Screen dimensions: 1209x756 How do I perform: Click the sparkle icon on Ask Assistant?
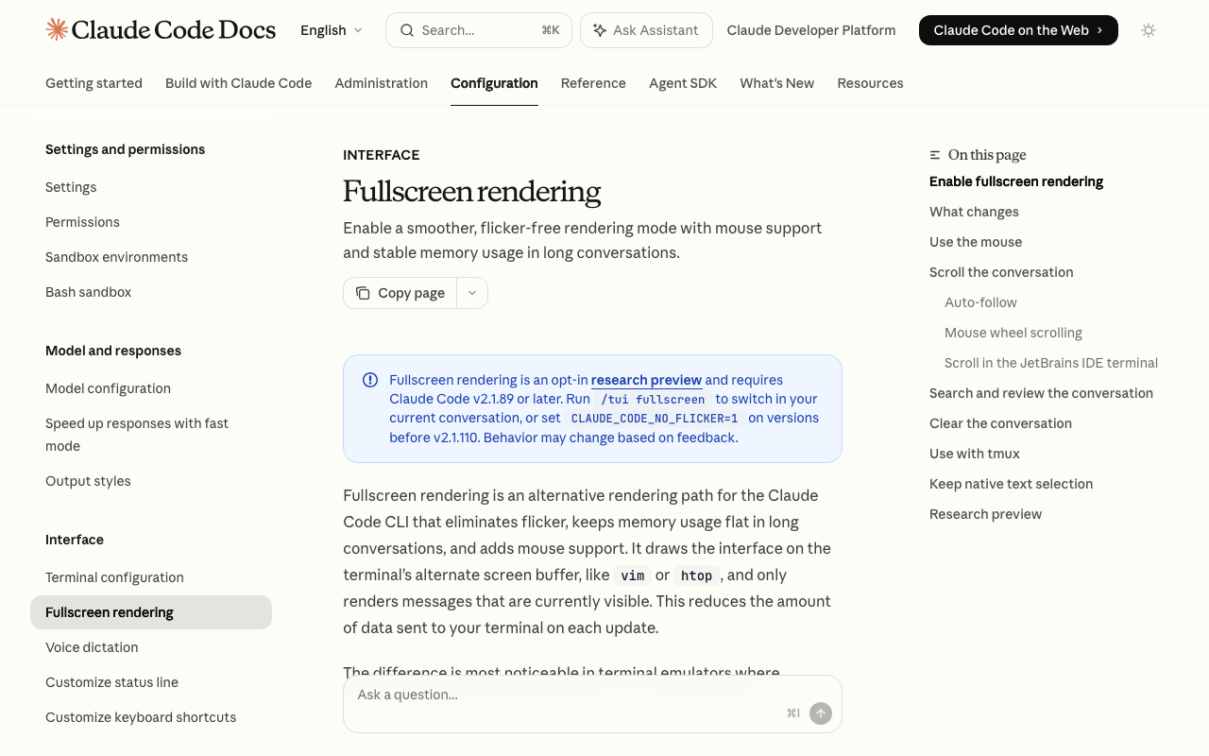[x=600, y=30]
